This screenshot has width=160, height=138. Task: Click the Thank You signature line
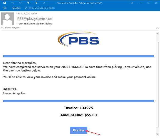(10, 89)
